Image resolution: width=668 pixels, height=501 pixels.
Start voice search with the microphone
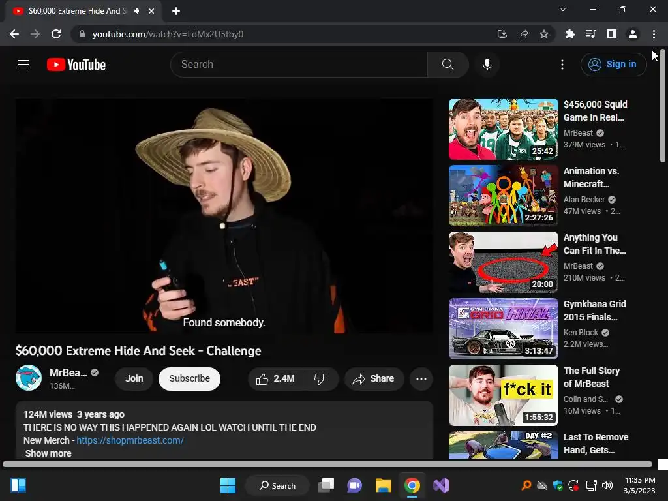(487, 65)
